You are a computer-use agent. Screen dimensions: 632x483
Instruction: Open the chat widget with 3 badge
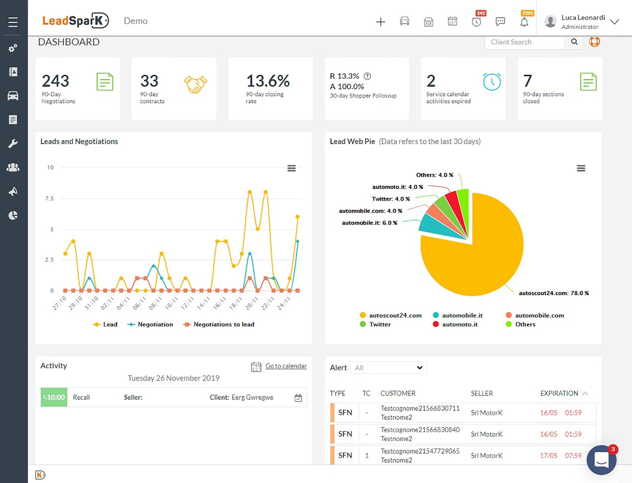(x=601, y=460)
